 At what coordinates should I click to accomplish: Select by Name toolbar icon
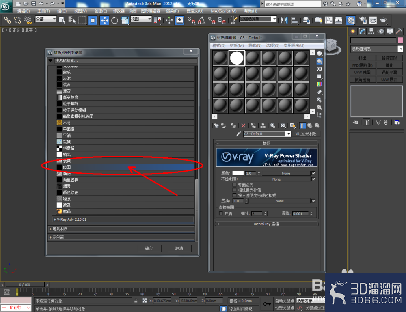pos(72,20)
